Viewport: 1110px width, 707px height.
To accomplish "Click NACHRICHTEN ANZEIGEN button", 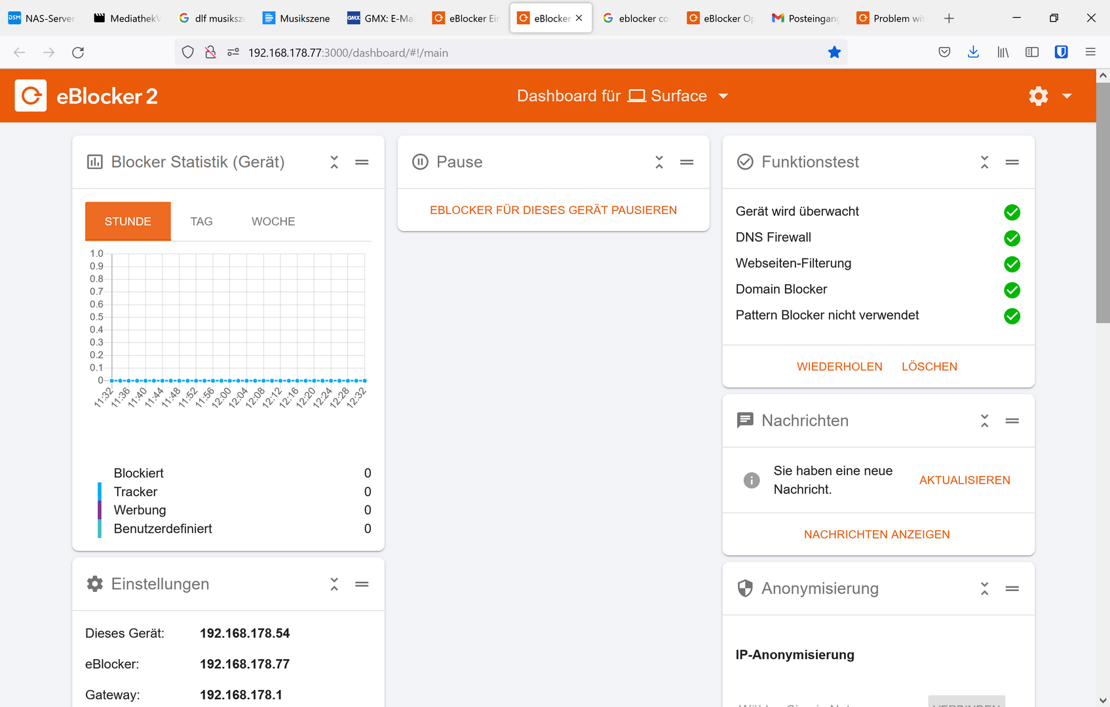I will point(877,534).
